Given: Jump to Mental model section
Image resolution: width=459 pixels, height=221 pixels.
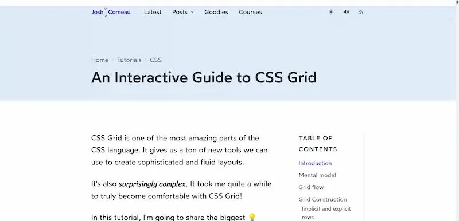Looking at the screenshot, I should point(317,175).
